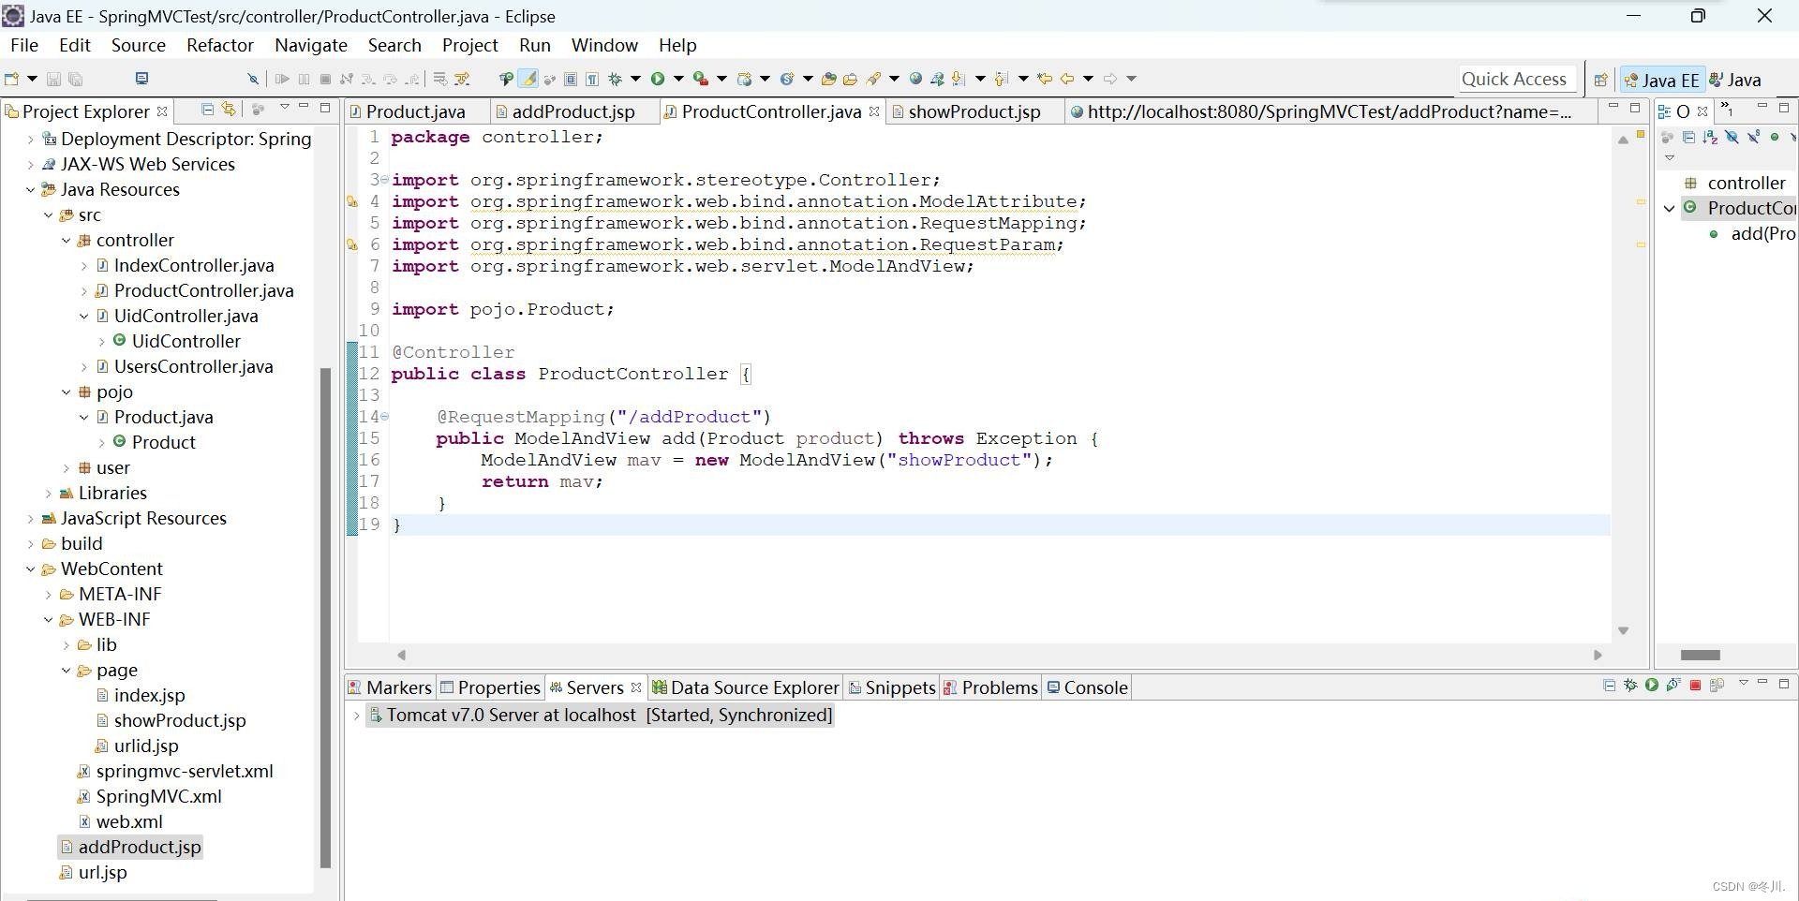Collapse the WEB-INF folder
The image size is (1799, 901).
point(48,619)
